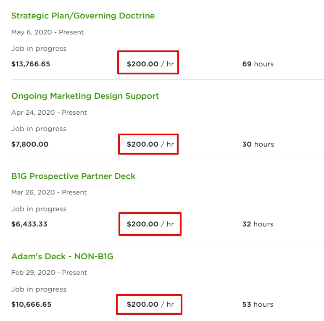Click the 32 hours label

[x=258, y=224]
